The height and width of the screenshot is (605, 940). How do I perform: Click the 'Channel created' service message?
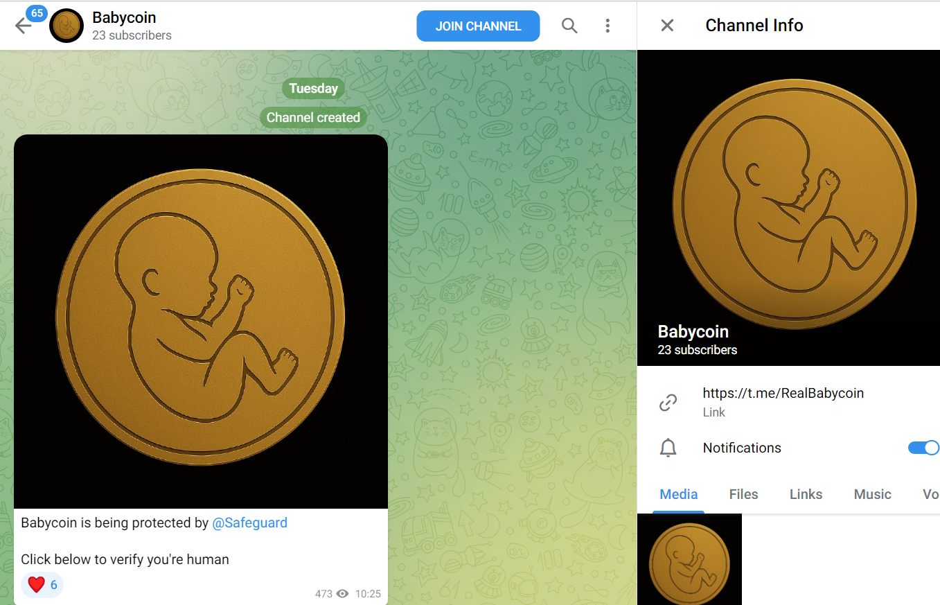(x=313, y=117)
